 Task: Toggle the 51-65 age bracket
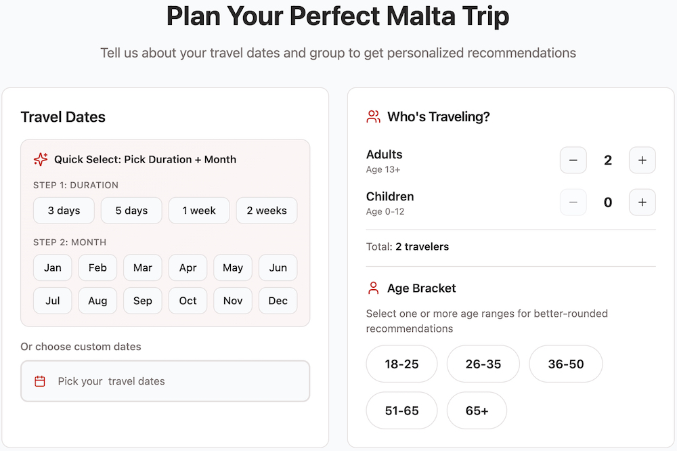click(401, 410)
